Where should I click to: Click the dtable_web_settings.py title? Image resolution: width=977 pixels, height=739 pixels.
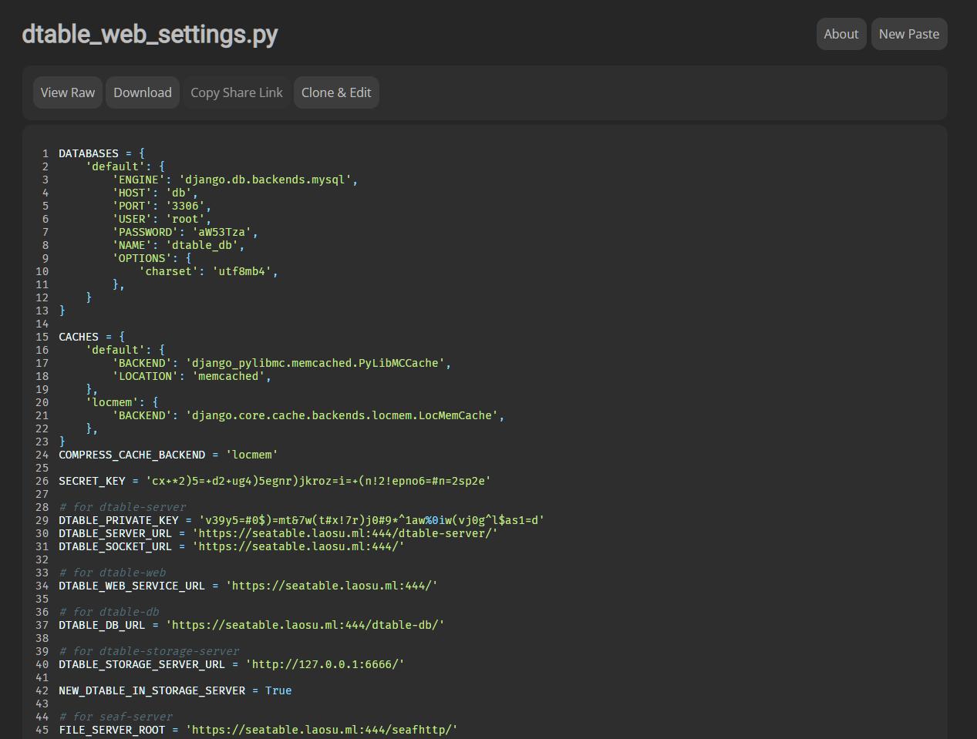pyautogui.click(x=150, y=34)
